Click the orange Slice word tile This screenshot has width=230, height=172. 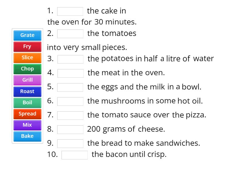point(27,58)
